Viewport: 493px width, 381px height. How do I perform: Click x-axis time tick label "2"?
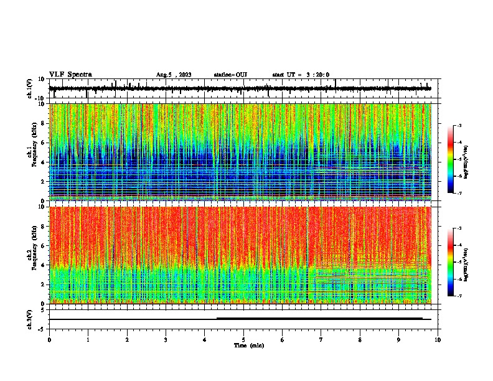[x=127, y=340]
